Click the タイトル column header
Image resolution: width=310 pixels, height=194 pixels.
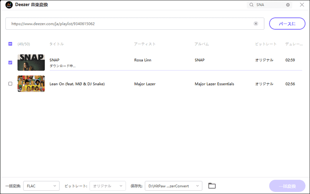click(x=57, y=44)
